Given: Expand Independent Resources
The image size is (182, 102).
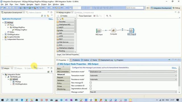Looking at the screenshot, I should click(x=3, y=39).
